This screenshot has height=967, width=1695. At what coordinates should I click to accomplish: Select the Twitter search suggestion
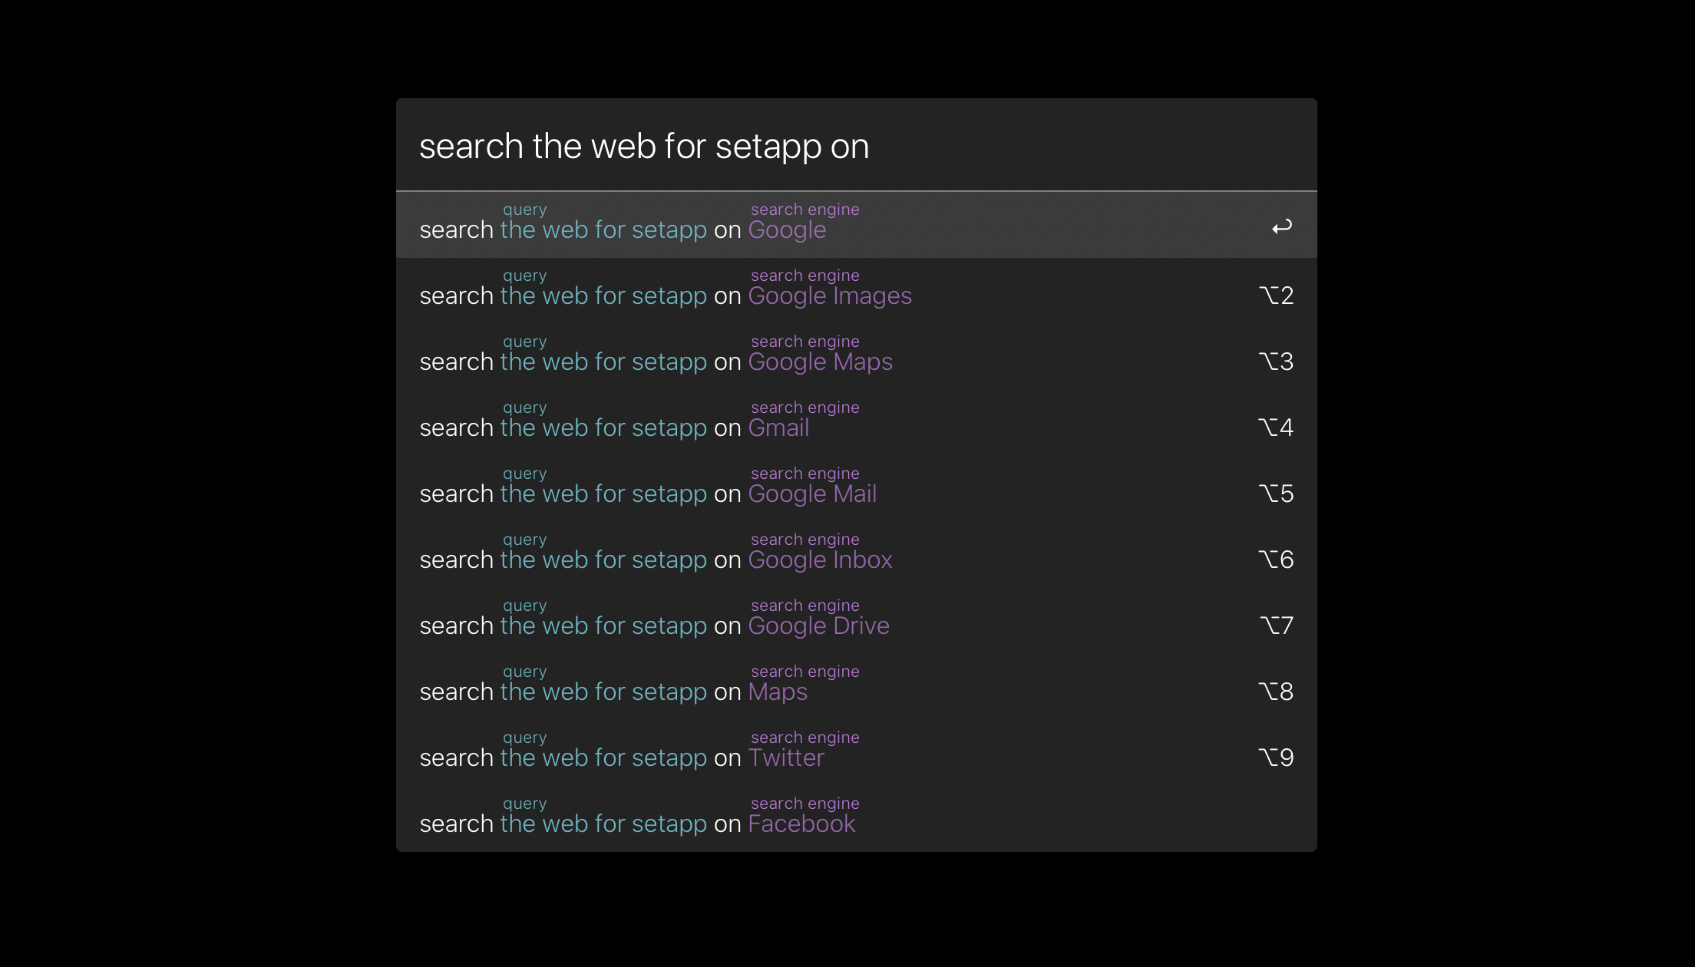pyautogui.click(x=857, y=753)
